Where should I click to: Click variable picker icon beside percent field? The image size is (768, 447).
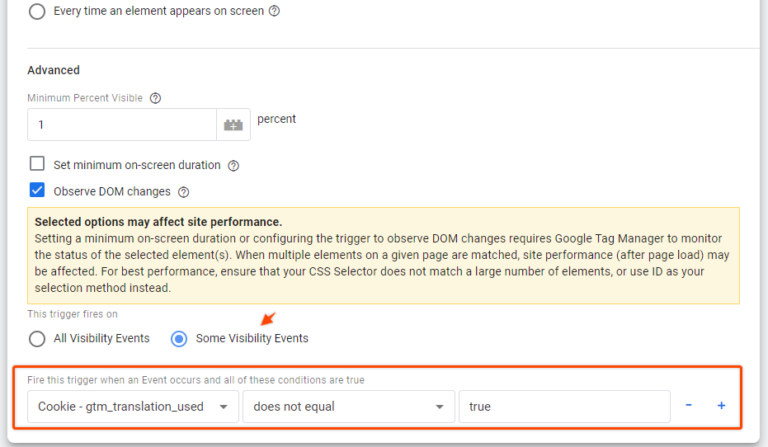click(233, 125)
